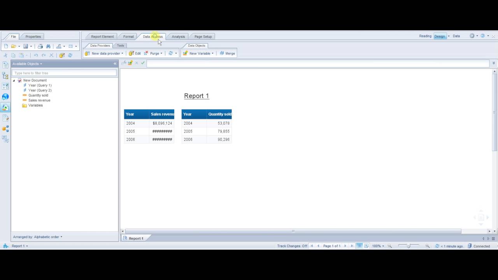Viewport: 498px width, 280px height.
Task: Toggle Track Changes: Off status
Action: (x=292, y=246)
